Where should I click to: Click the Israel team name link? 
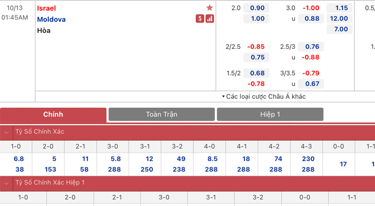[47, 8]
